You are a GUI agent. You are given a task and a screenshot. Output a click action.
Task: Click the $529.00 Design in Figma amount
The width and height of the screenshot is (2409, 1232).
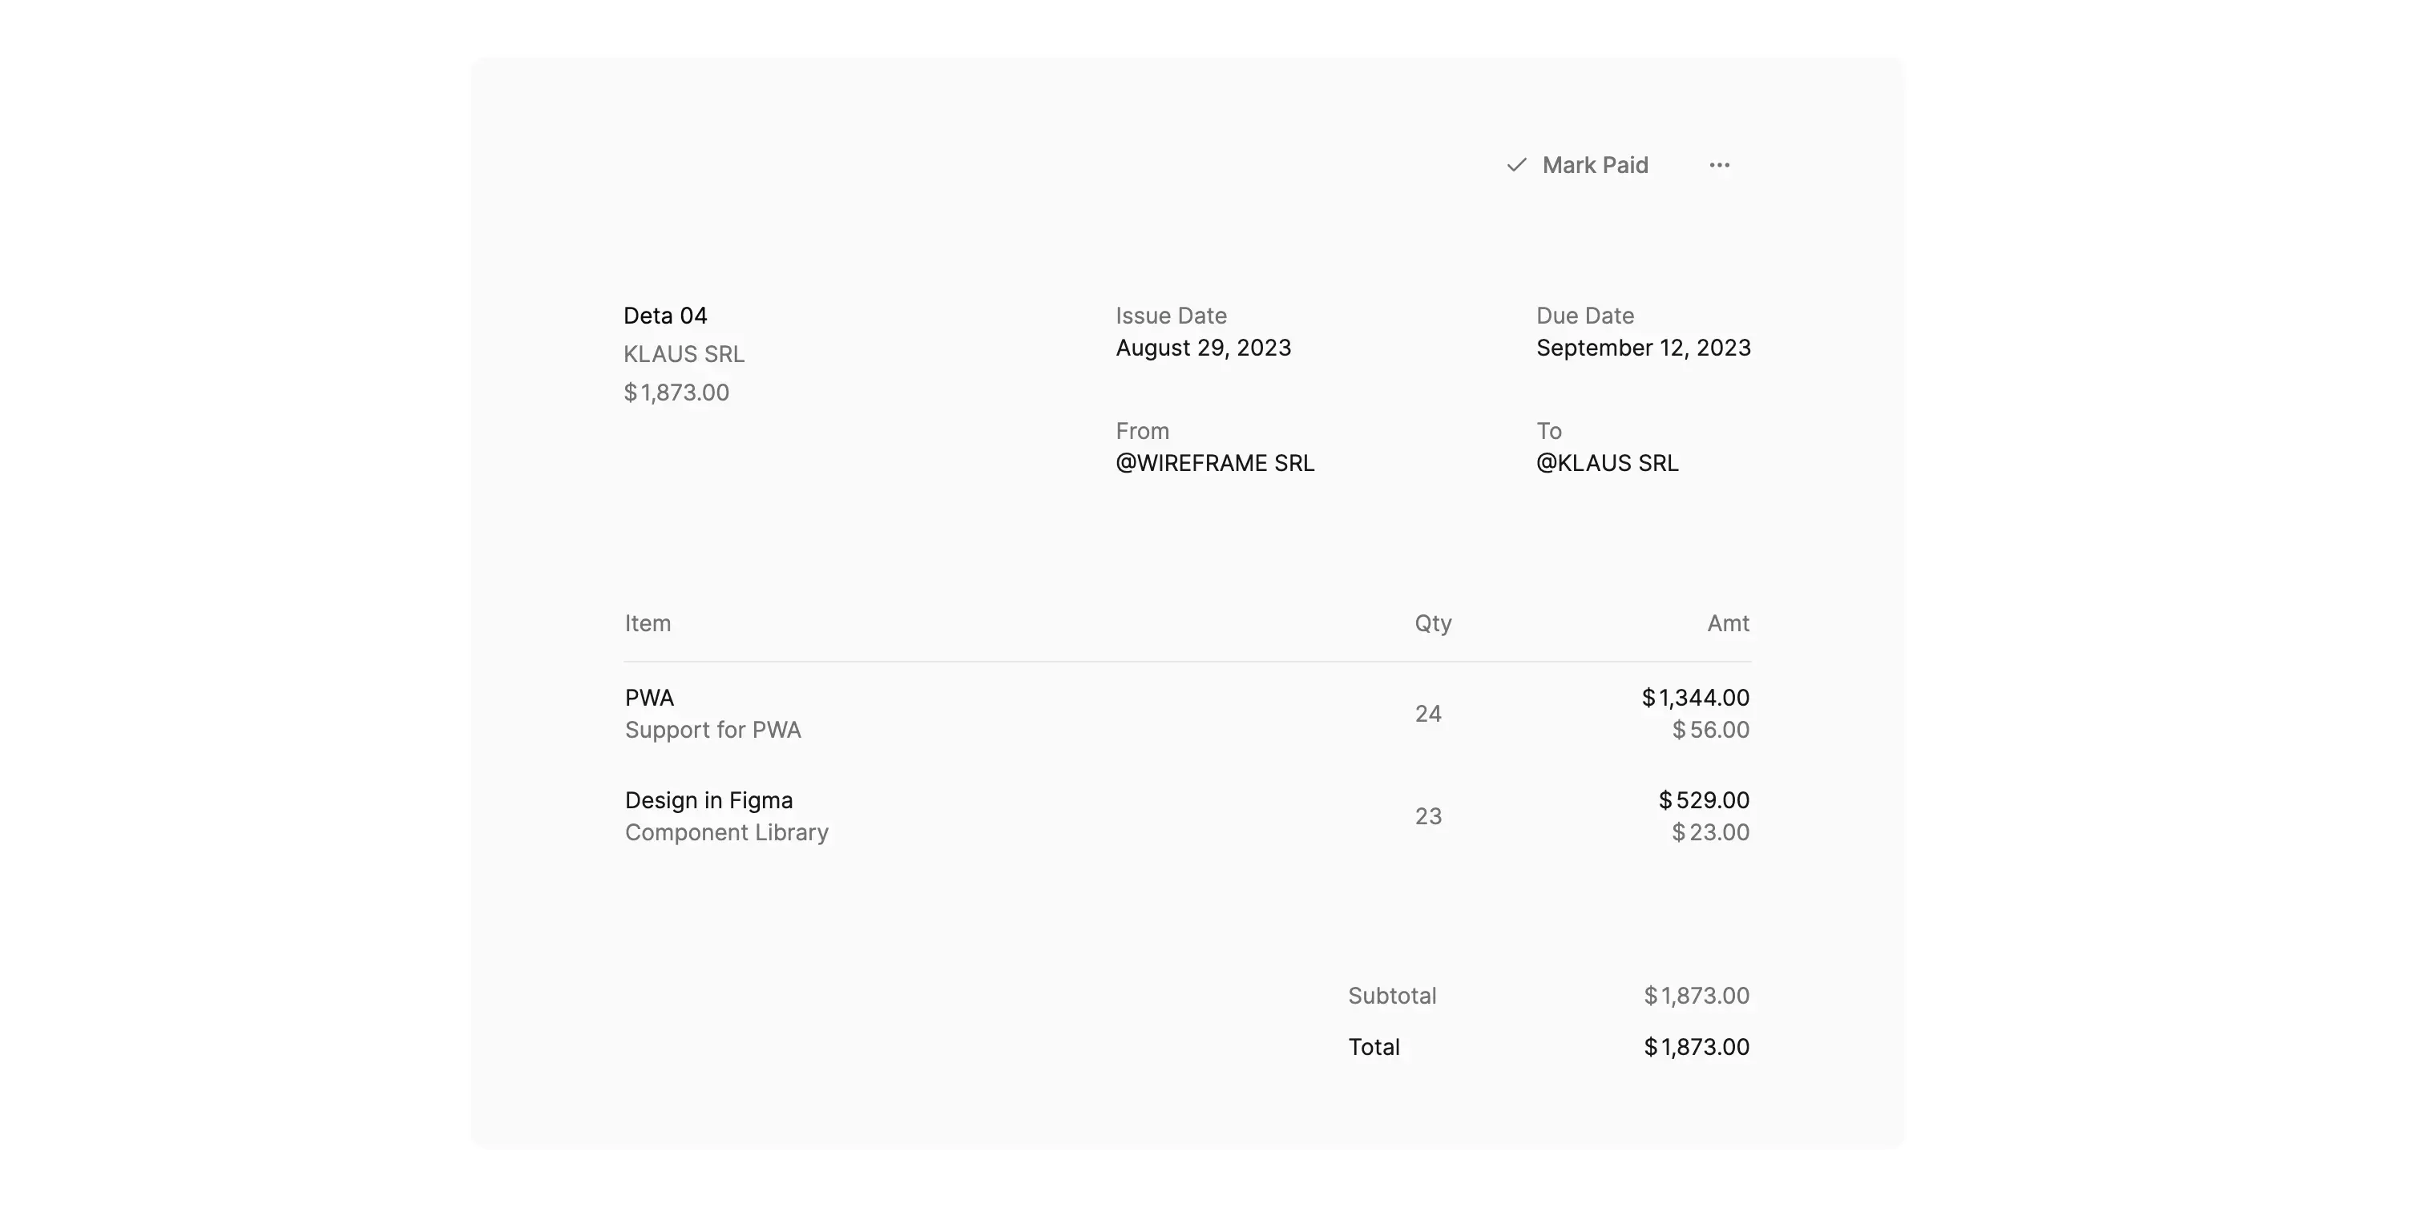click(x=1703, y=801)
